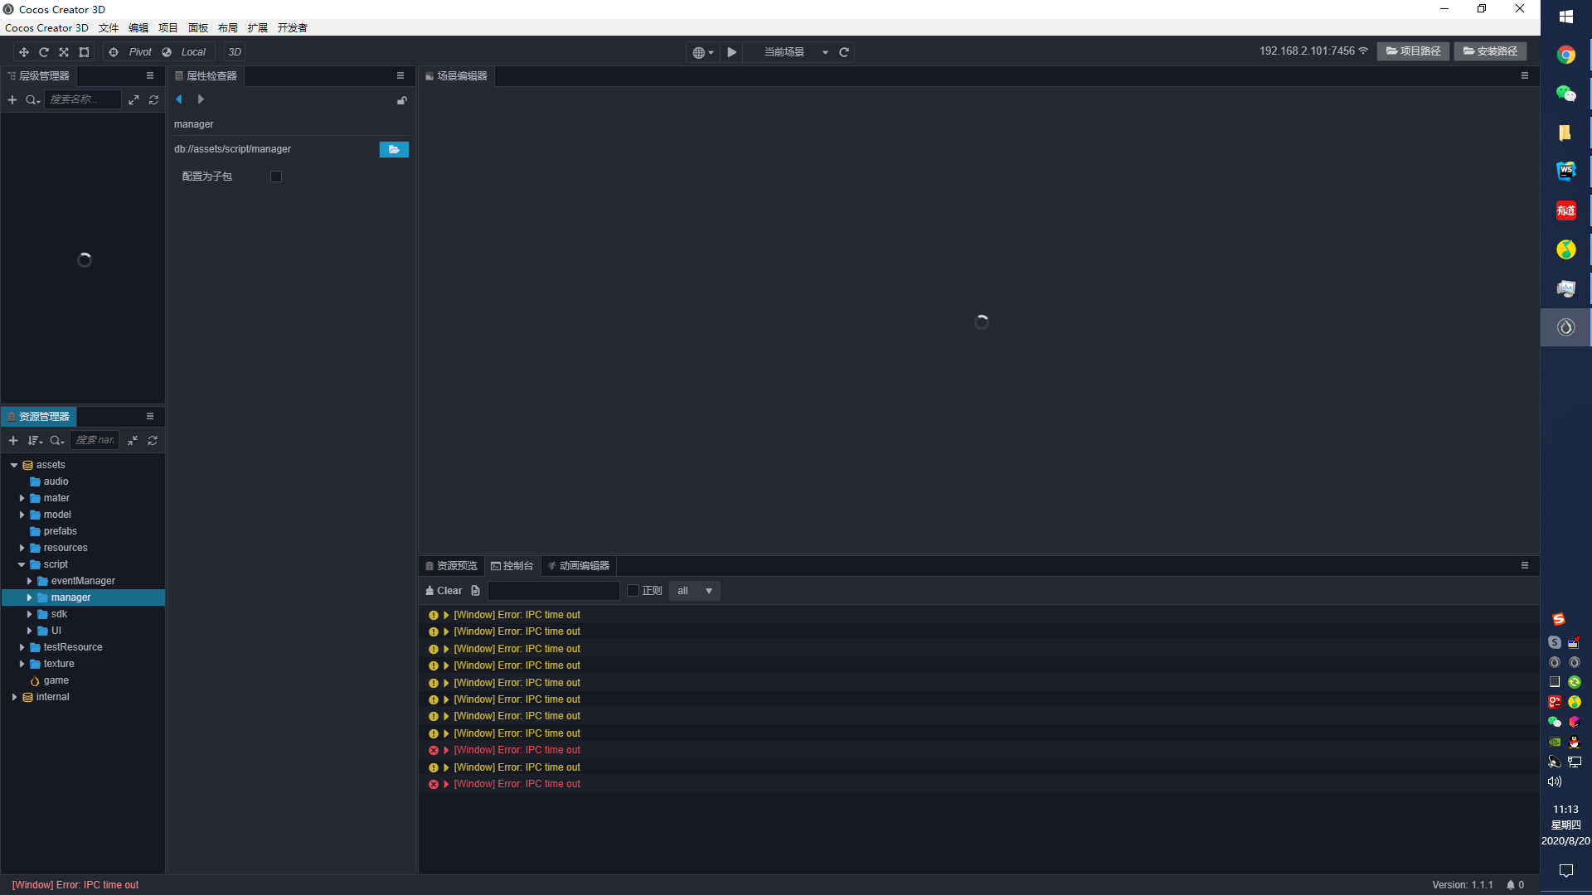Select the Move transform tool

(24, 52)
